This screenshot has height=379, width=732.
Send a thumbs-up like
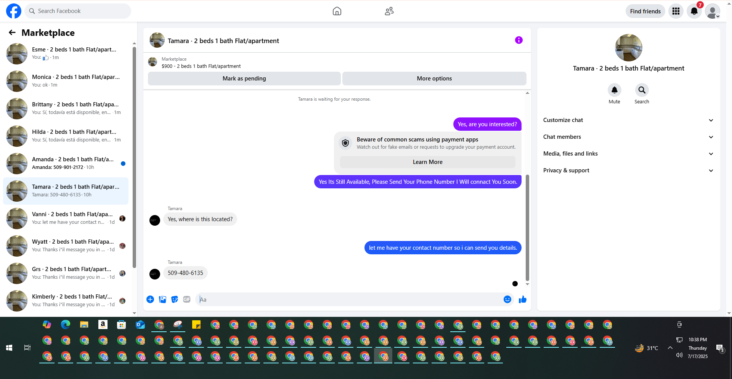[523, 299]
